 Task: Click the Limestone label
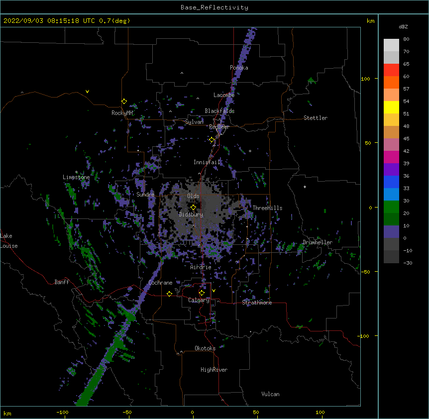76,177
